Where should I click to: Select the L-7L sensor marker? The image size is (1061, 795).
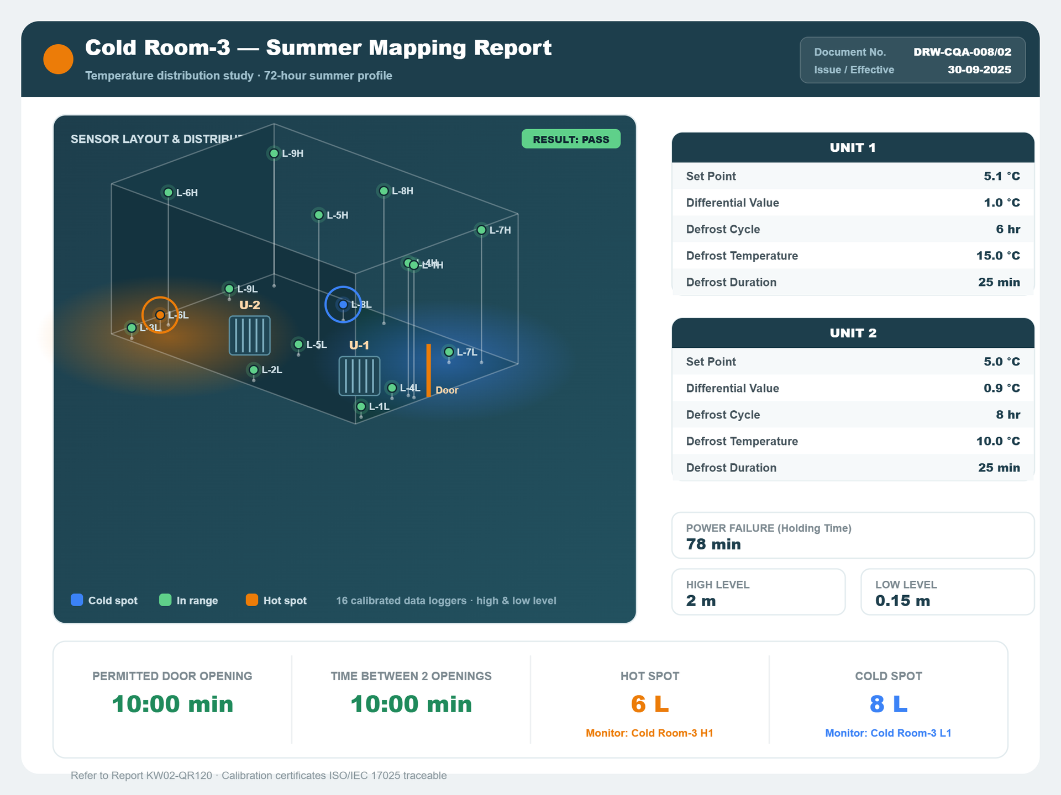point(449,352)
